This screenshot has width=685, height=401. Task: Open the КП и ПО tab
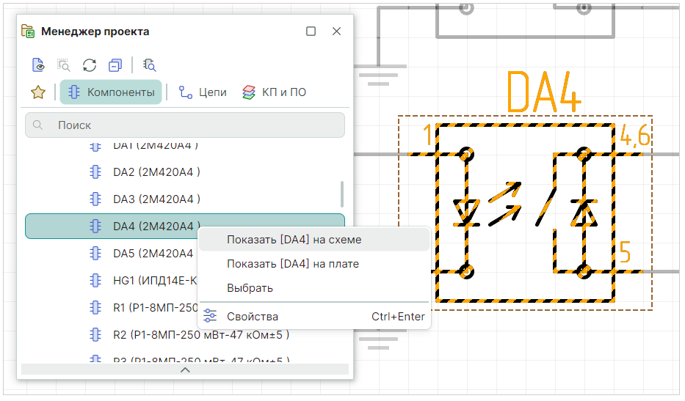(274, 92)
